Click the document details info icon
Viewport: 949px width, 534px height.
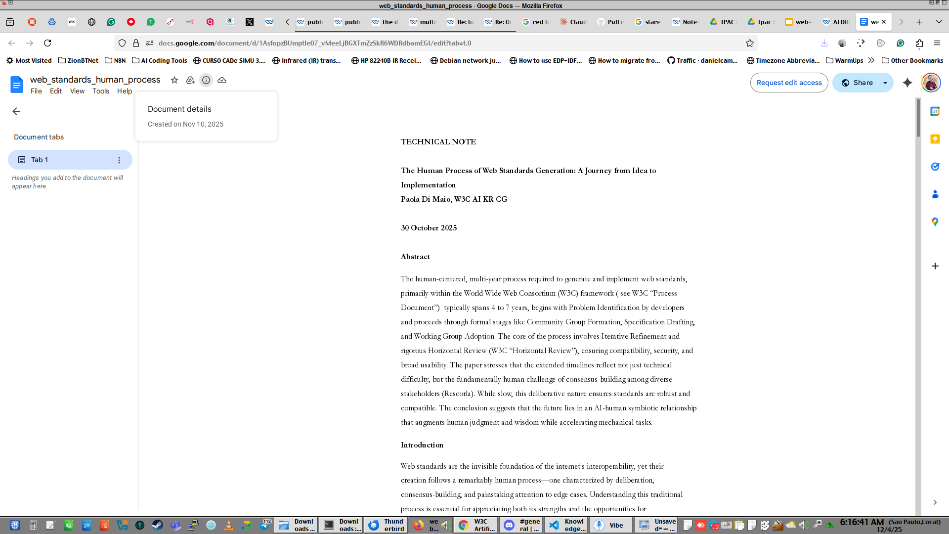[206, 80]
